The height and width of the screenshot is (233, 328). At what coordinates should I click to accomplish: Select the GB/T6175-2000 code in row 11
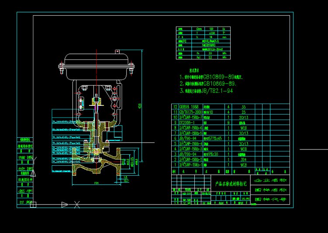pyautogui.click(x=190, y=112)
